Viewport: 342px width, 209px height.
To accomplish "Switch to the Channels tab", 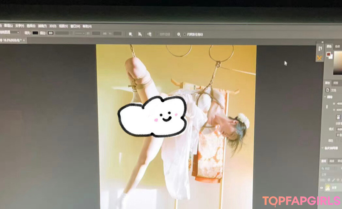I will click(332, 161).
